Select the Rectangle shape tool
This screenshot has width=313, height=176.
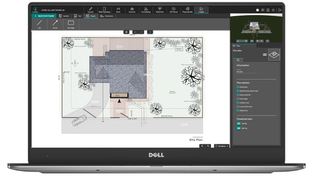71,24
